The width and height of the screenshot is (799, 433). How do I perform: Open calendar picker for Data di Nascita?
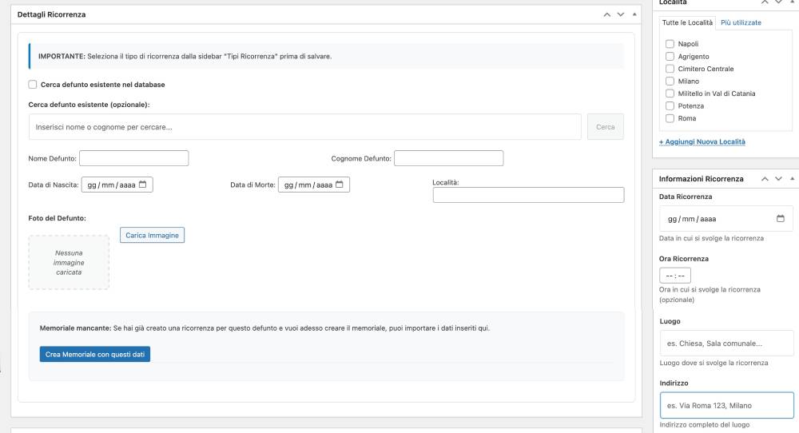pos(143,185)
